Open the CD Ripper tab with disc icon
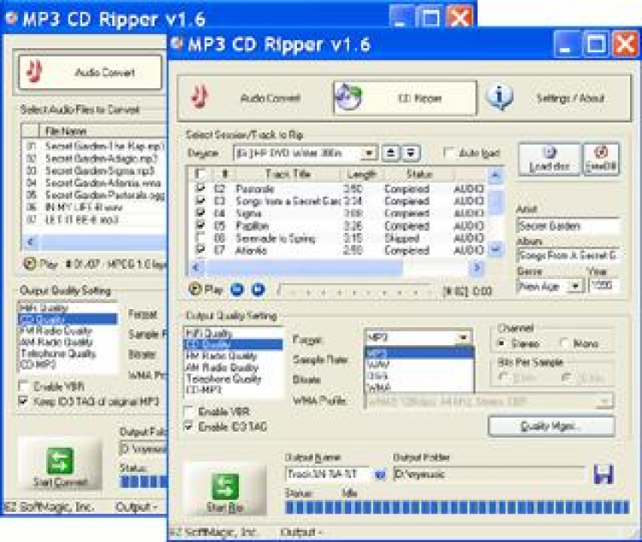Viewport: 642px width, 542px height. [405, 98]
